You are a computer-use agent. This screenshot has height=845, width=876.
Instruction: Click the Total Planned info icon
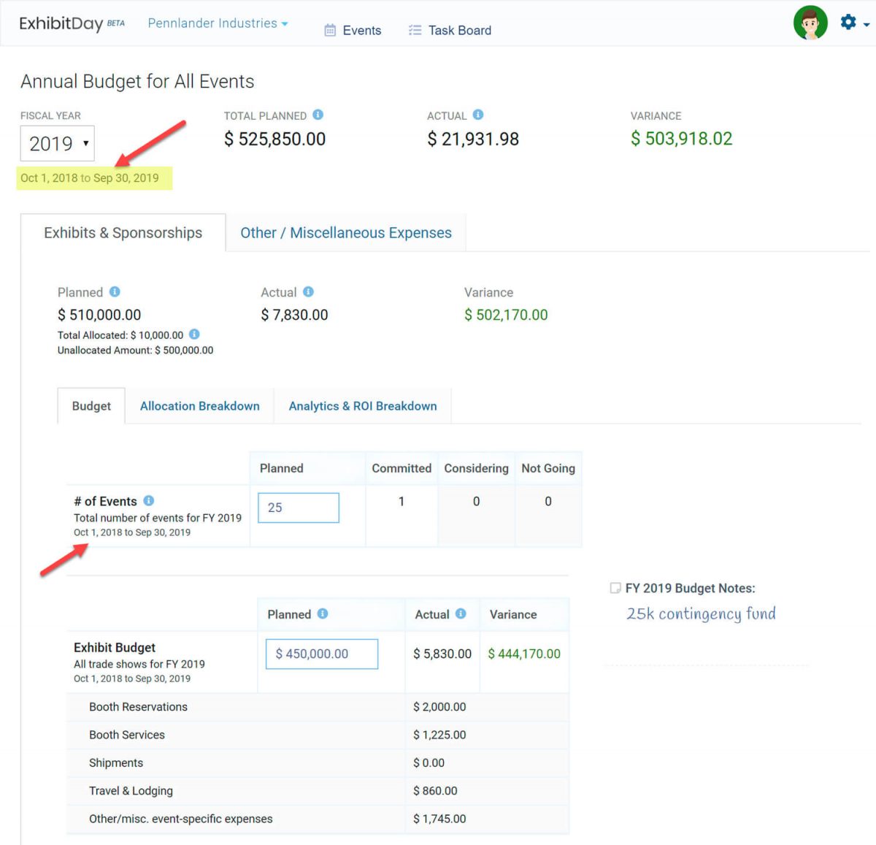318,115
